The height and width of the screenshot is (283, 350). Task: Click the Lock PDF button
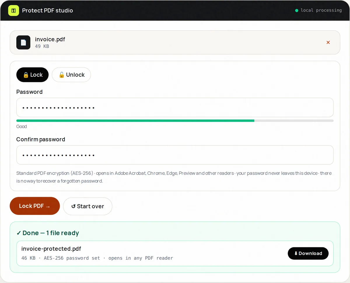click(x=35, y=206)
